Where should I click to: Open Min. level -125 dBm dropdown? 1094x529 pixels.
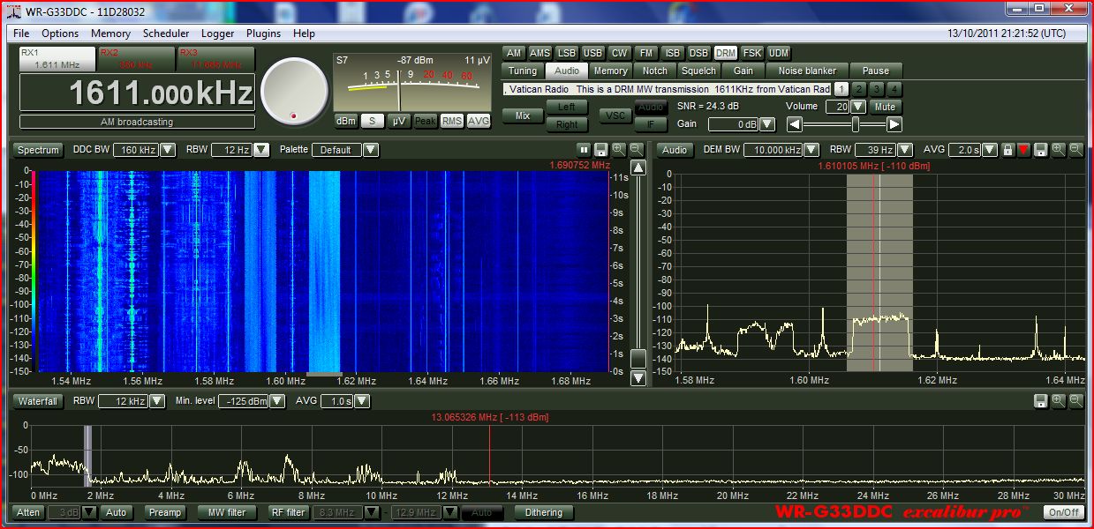pyautogui.click(x=277, y=401)
